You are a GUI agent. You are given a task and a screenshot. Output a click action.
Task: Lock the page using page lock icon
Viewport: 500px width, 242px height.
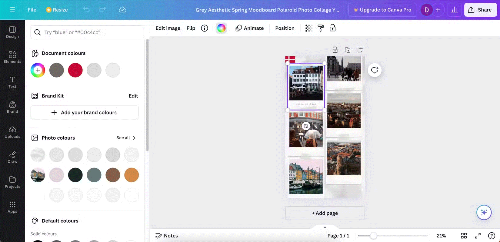pos(335,50)
